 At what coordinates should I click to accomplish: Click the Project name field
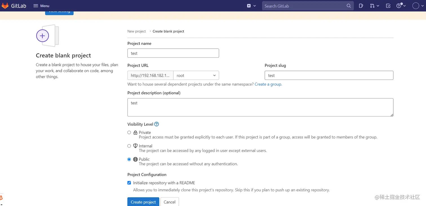click(173, 53)
